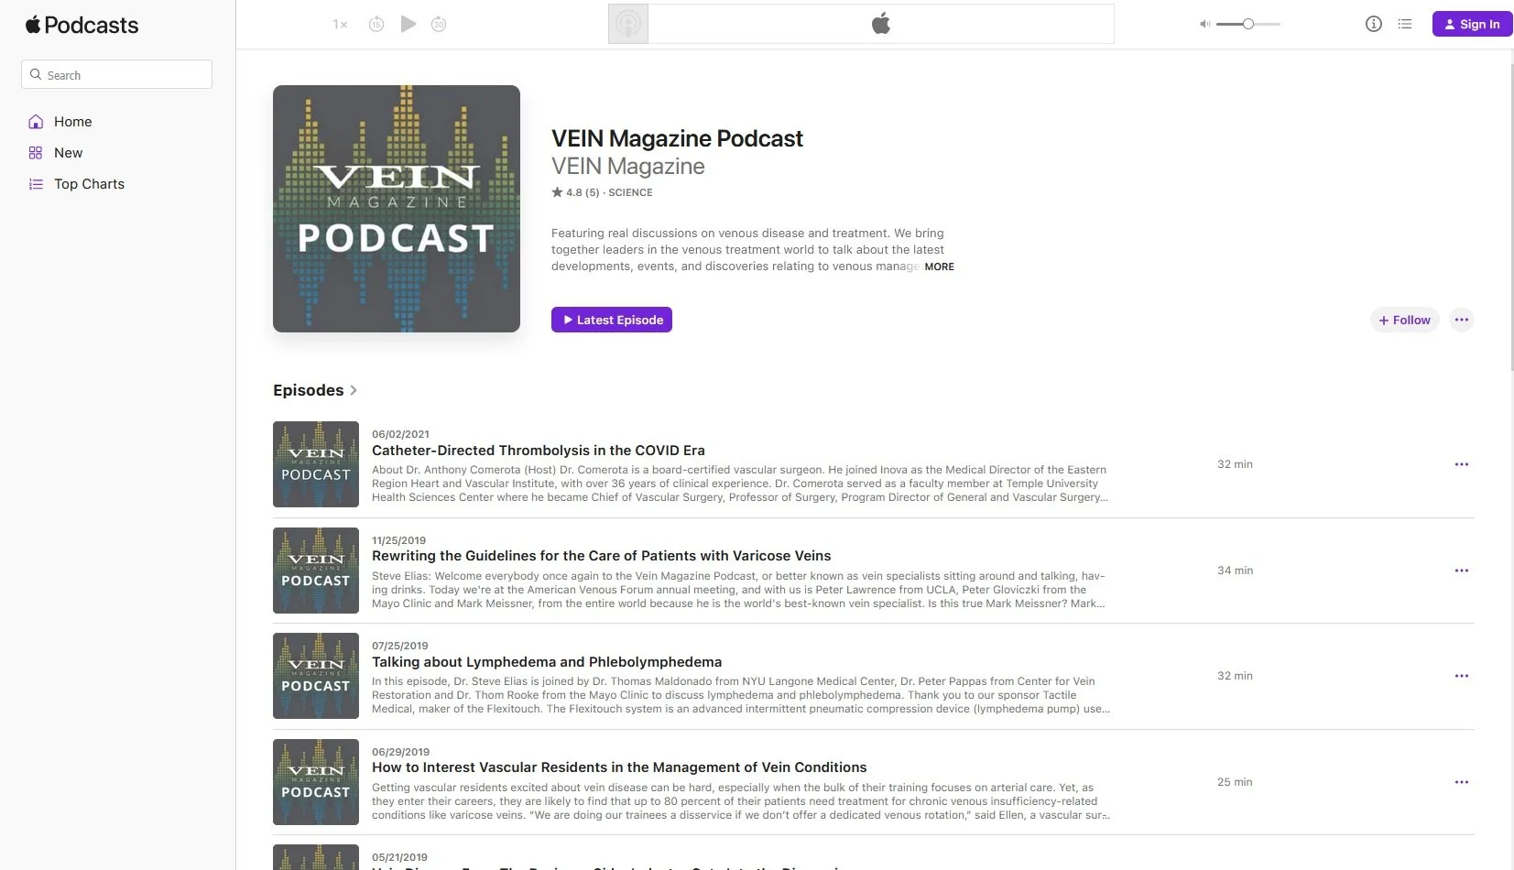The image size is (1514, 870).
Task: Open Catheter-Directed Thrombolysis in the COVID Era
Action: coord(539,451)
